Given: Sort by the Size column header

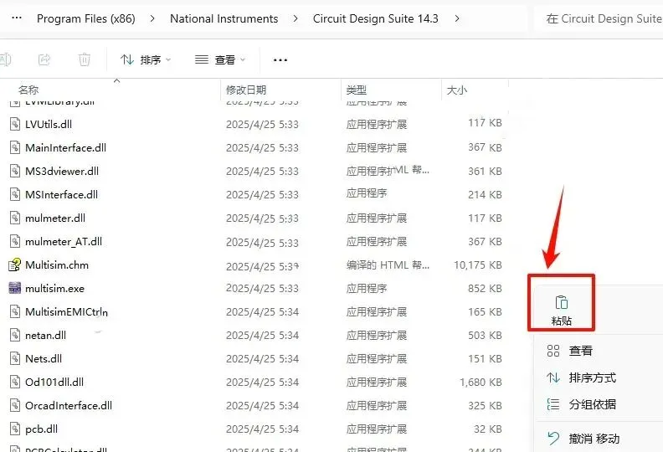Looking at the screenshot, I should click(457, 90).
